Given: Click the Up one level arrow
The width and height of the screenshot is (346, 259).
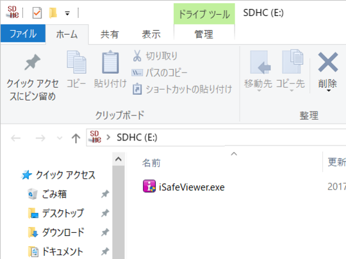Looking at the screenshot, I should tap(76, 138).
